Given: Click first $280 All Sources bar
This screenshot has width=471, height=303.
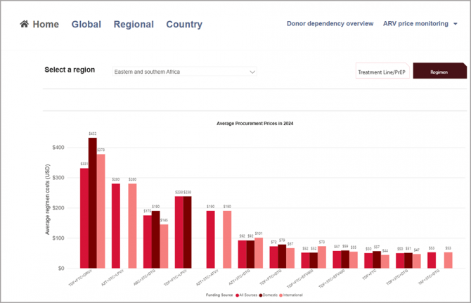Looking at the screenshot, I should [x=115, y=225].
